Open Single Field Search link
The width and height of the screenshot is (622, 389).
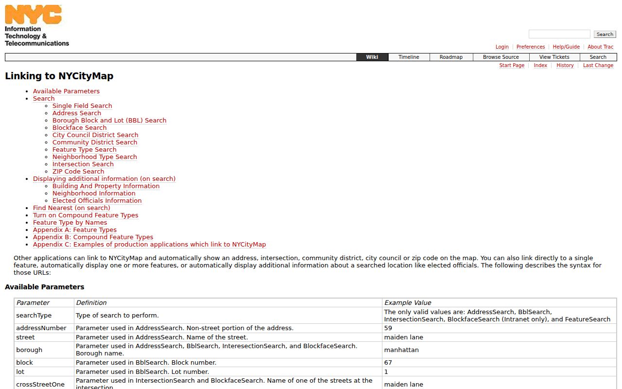tap(82, 106)
